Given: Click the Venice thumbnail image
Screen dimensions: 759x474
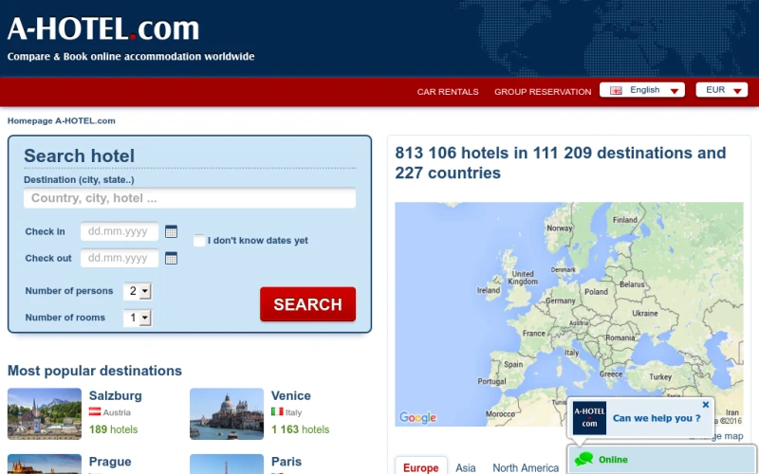Looking at the screenshot, I should [227, 413].
